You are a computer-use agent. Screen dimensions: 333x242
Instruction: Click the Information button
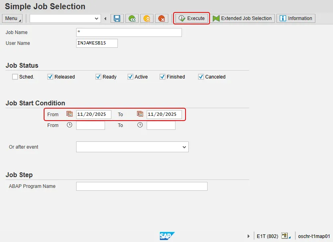[296, 18]
